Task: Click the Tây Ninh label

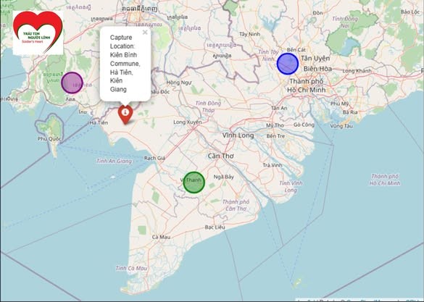Action: tap(249, 34)
